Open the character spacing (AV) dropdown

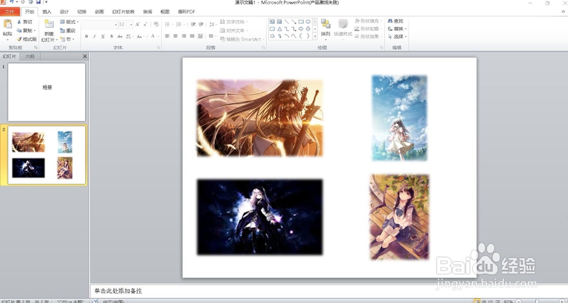click(130, 36)
